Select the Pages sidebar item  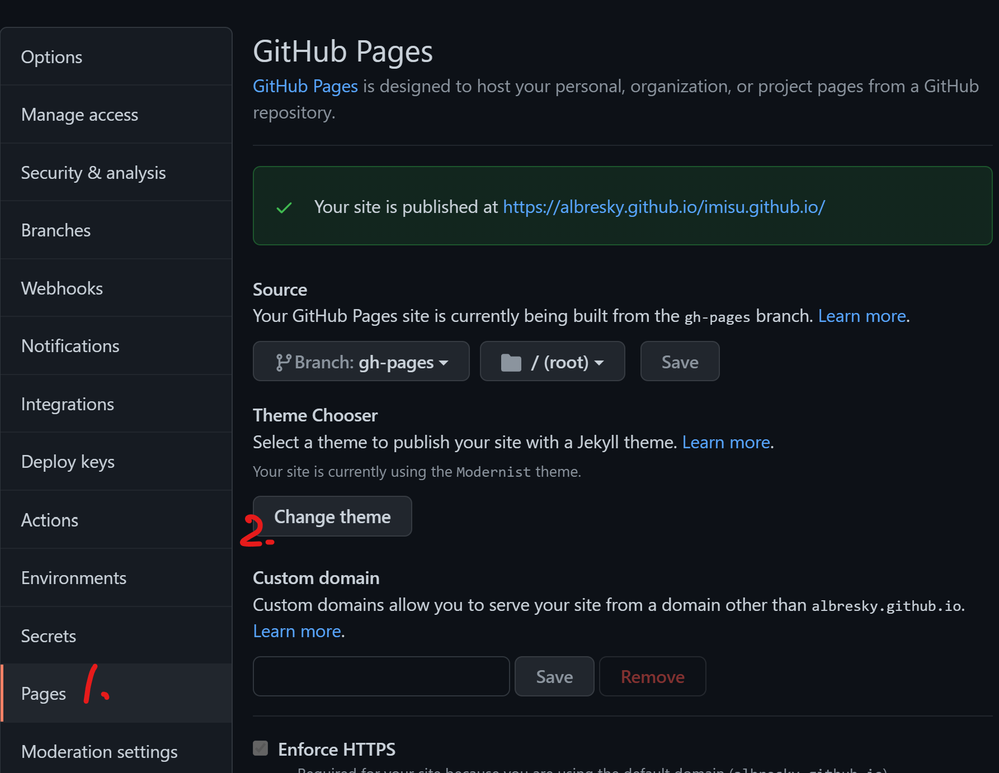pos(116,694)
